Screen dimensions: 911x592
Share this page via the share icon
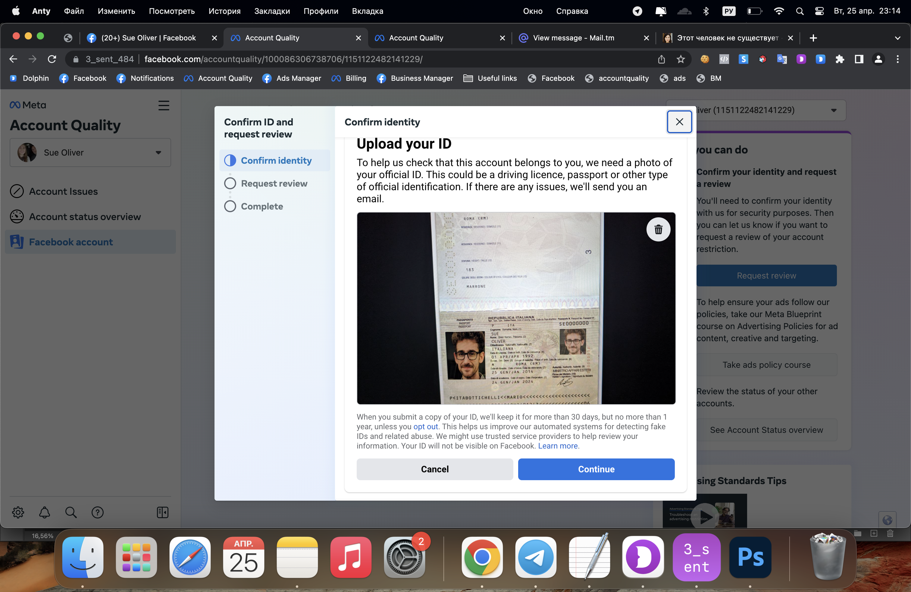(662, 59)
